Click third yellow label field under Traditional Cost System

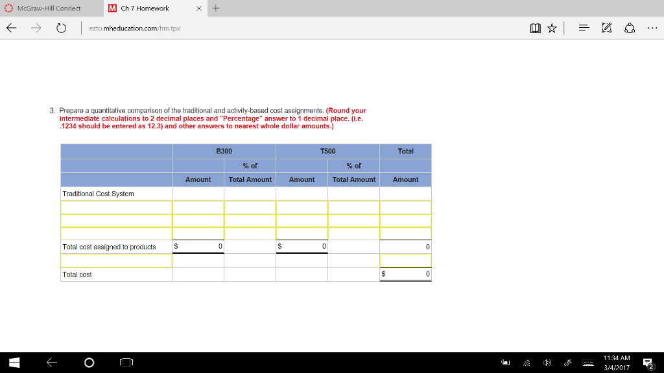tap(117, 233)
